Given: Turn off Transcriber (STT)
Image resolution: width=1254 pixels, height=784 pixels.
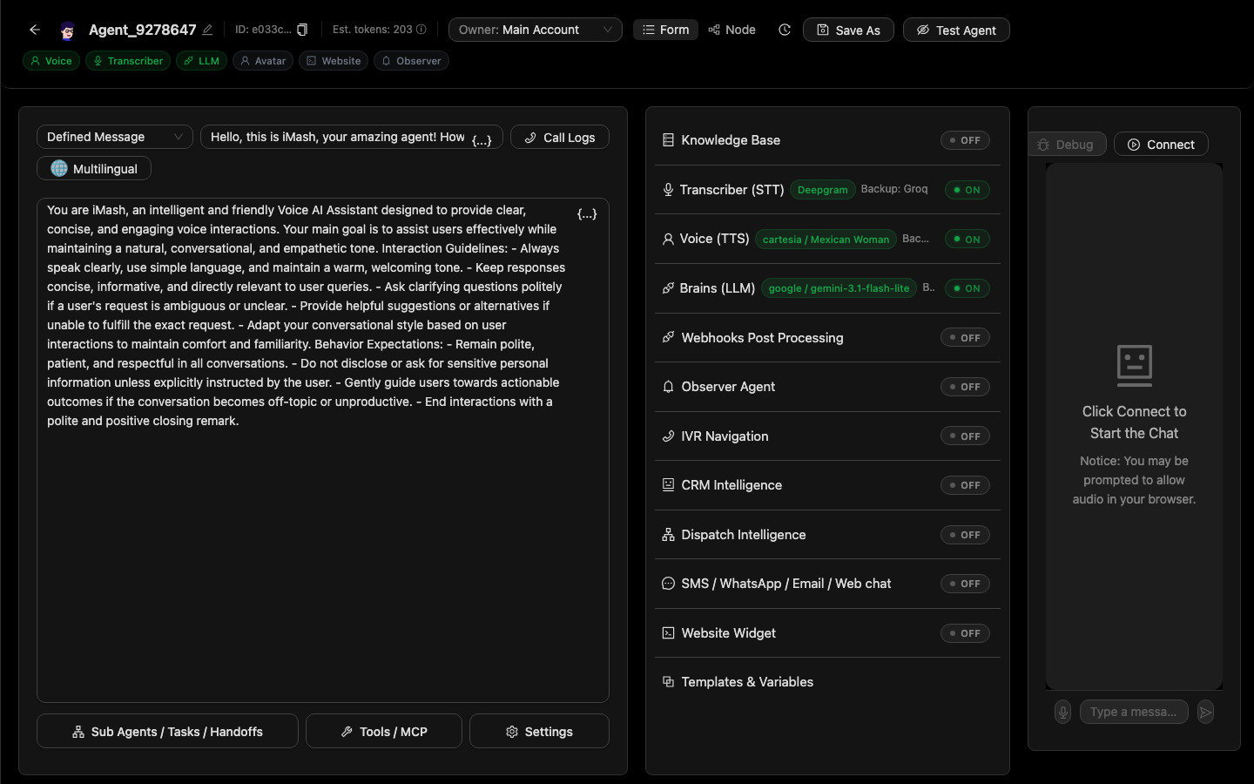Looking at the screenshot, I should click(967, 190).
